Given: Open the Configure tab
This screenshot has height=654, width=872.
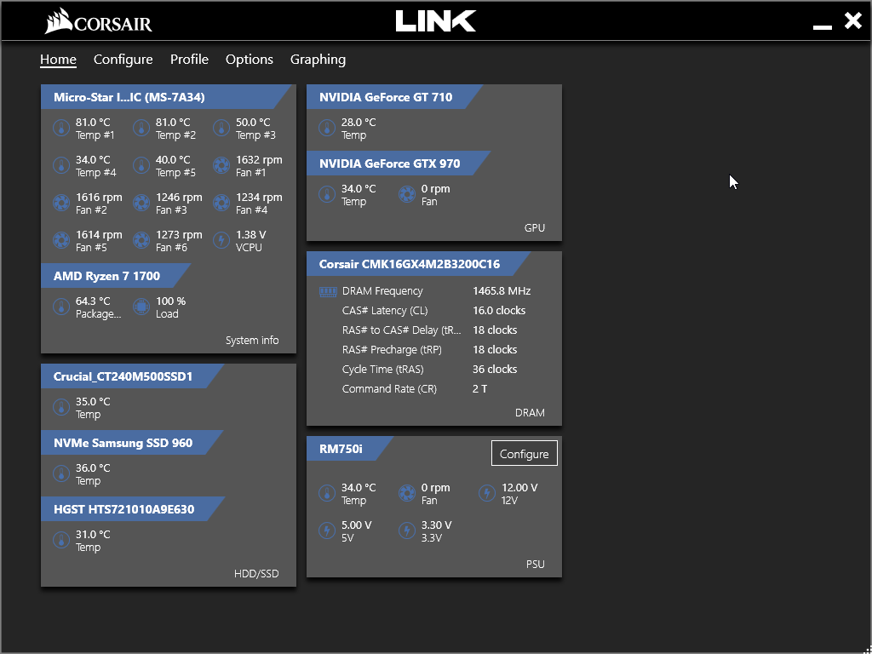Looking at the screenshot, I should coord(123,60).
